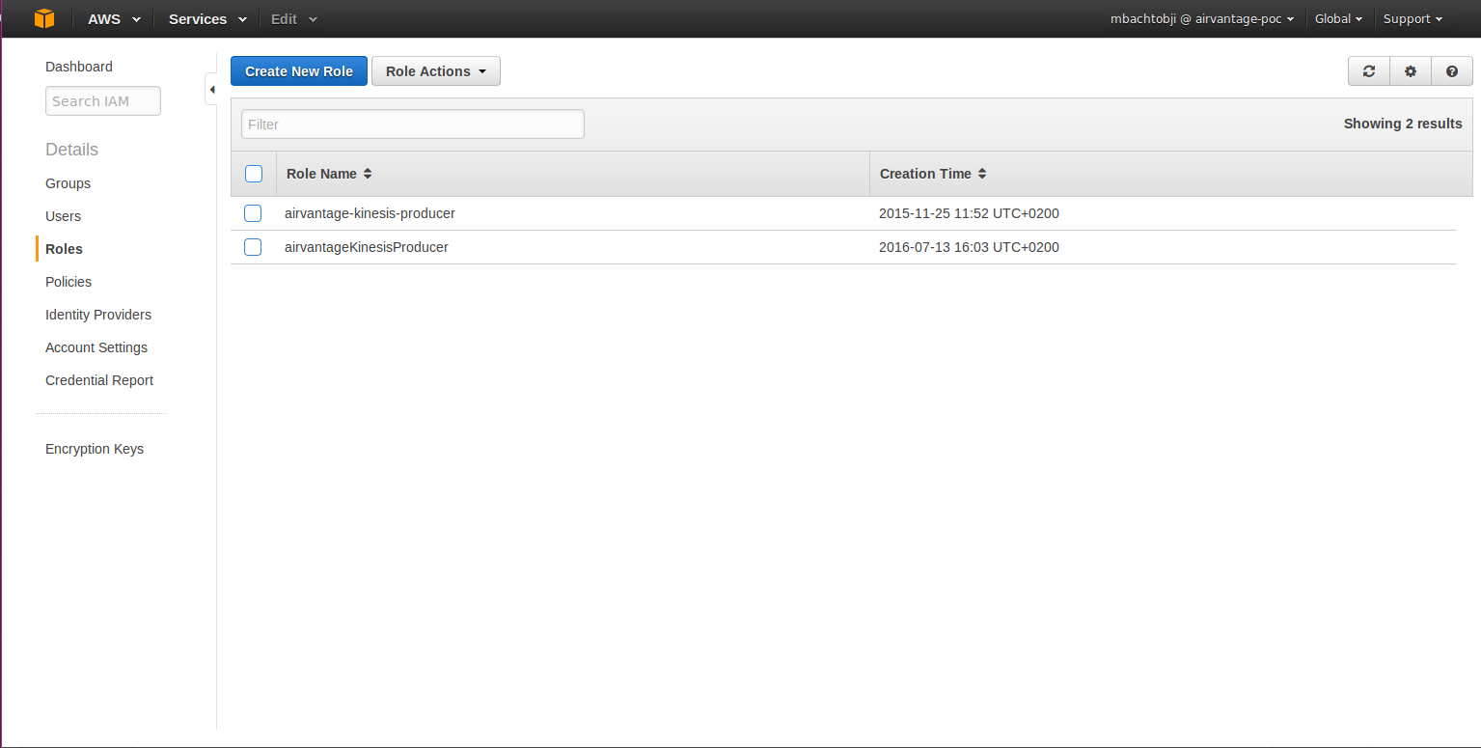1481x748 pixels.
Task: Collapse the left navigation sidebar arrow
Action: click(211, 90)
